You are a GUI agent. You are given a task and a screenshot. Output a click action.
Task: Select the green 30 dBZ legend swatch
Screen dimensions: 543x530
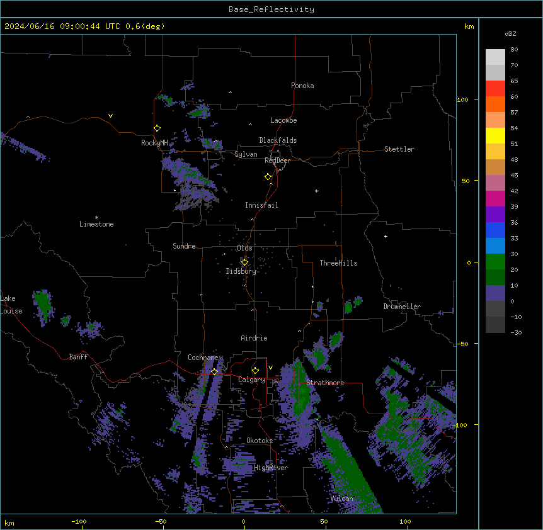pyautogui.click(x=495, y=262)
